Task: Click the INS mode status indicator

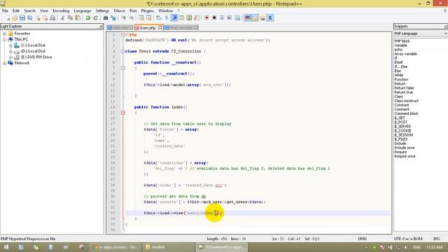Action: 436,239
